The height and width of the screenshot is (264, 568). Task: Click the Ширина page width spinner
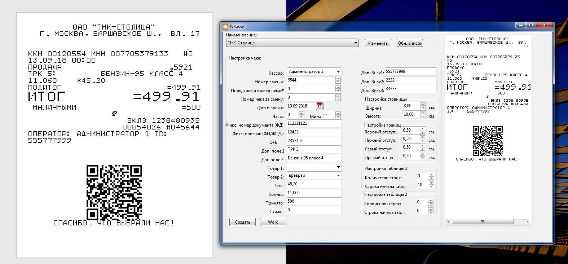[x=423, y=106]
